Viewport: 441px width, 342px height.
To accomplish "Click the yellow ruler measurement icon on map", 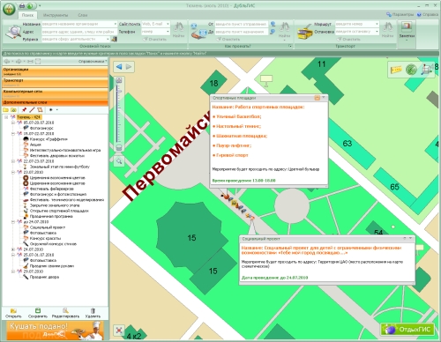I will click(396, 70).
